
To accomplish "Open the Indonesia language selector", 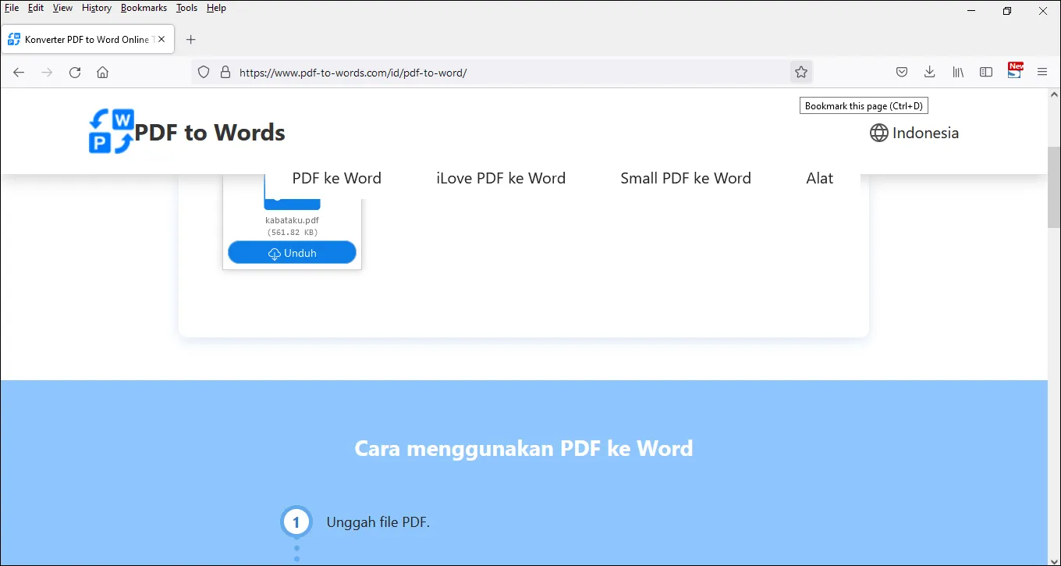I will pos(914,133).
